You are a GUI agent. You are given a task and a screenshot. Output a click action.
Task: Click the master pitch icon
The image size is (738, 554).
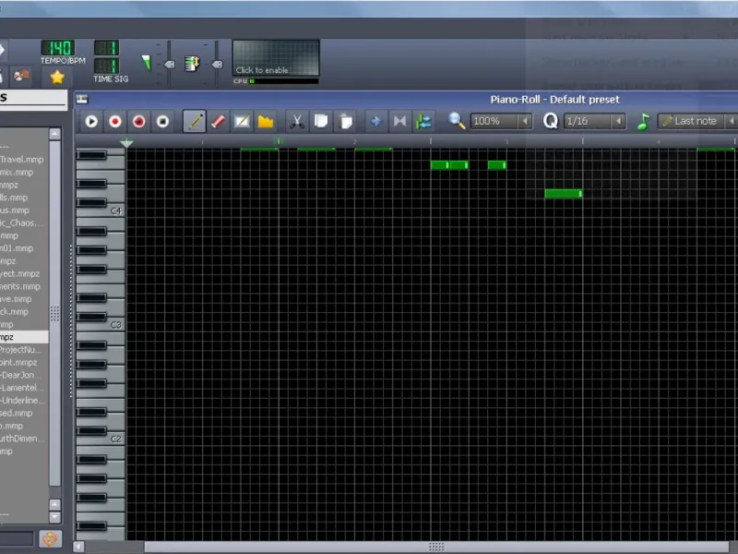pyautogui.click(x=192, y=64)
